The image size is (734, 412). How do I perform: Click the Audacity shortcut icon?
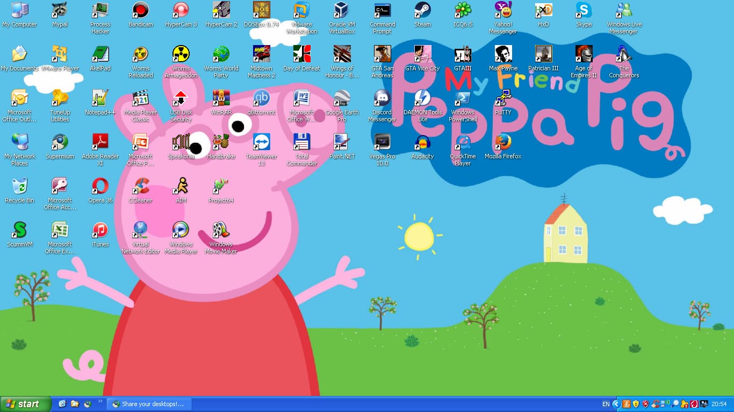(422, 142)
